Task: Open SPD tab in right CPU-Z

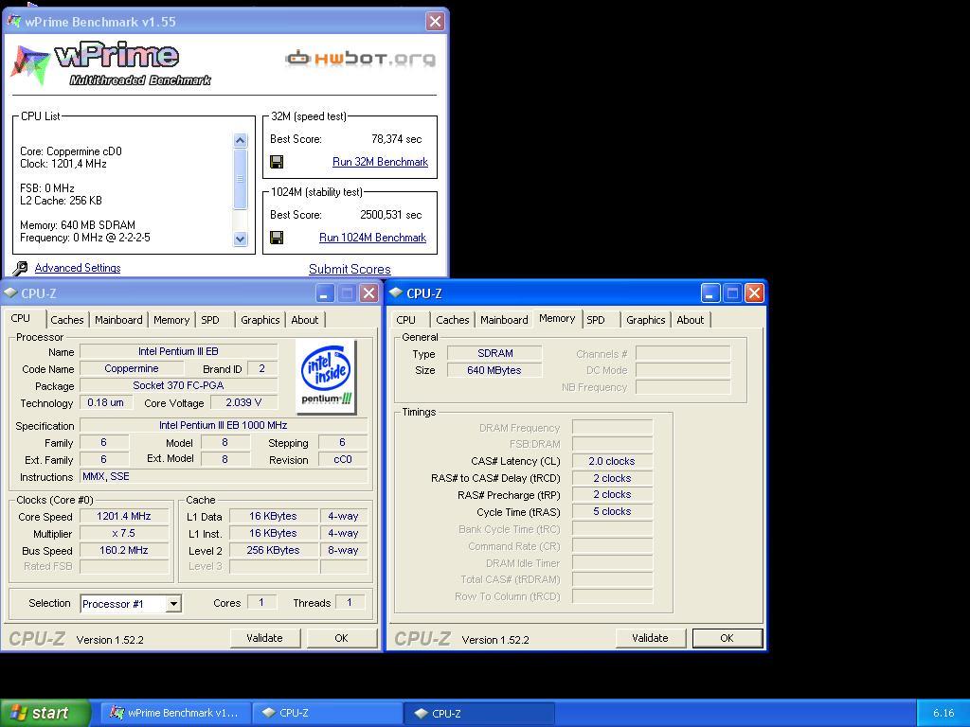Action: point(596,320)
